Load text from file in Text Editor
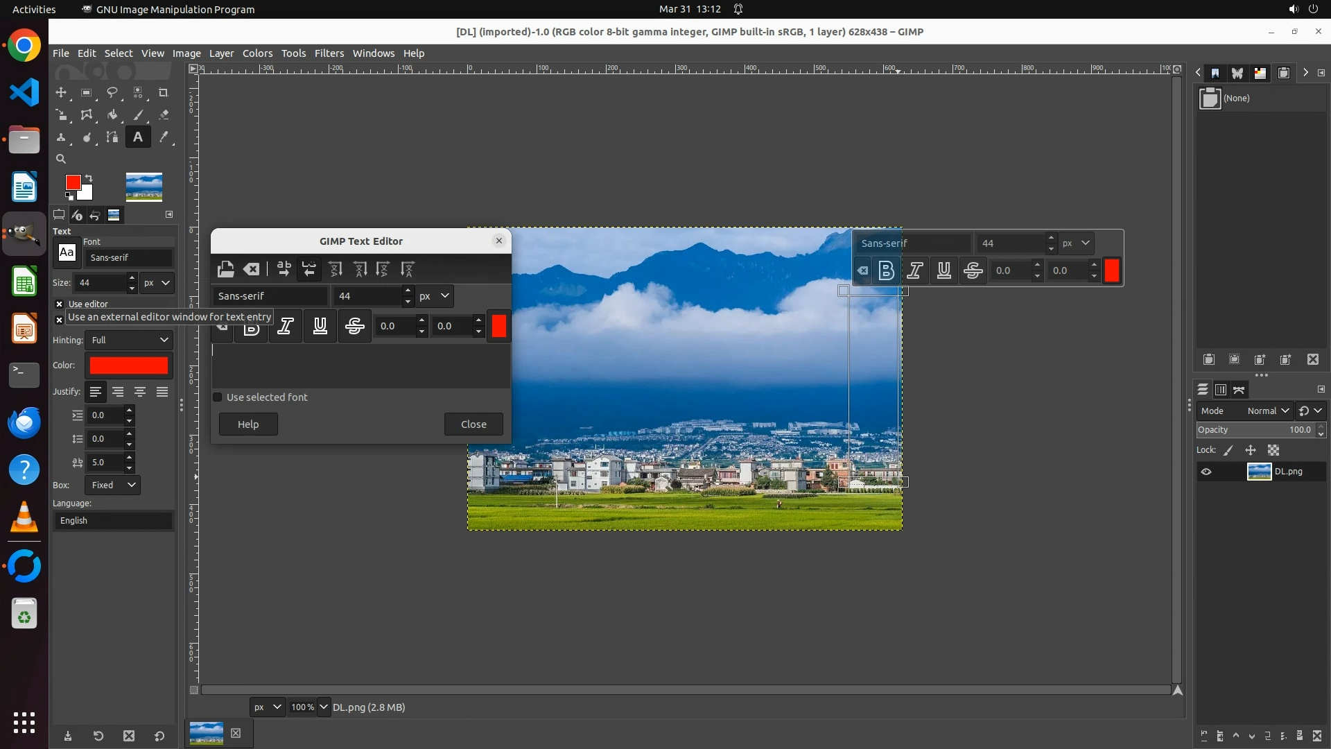Viewport: 1331px width, 749px height. (225, 269)
